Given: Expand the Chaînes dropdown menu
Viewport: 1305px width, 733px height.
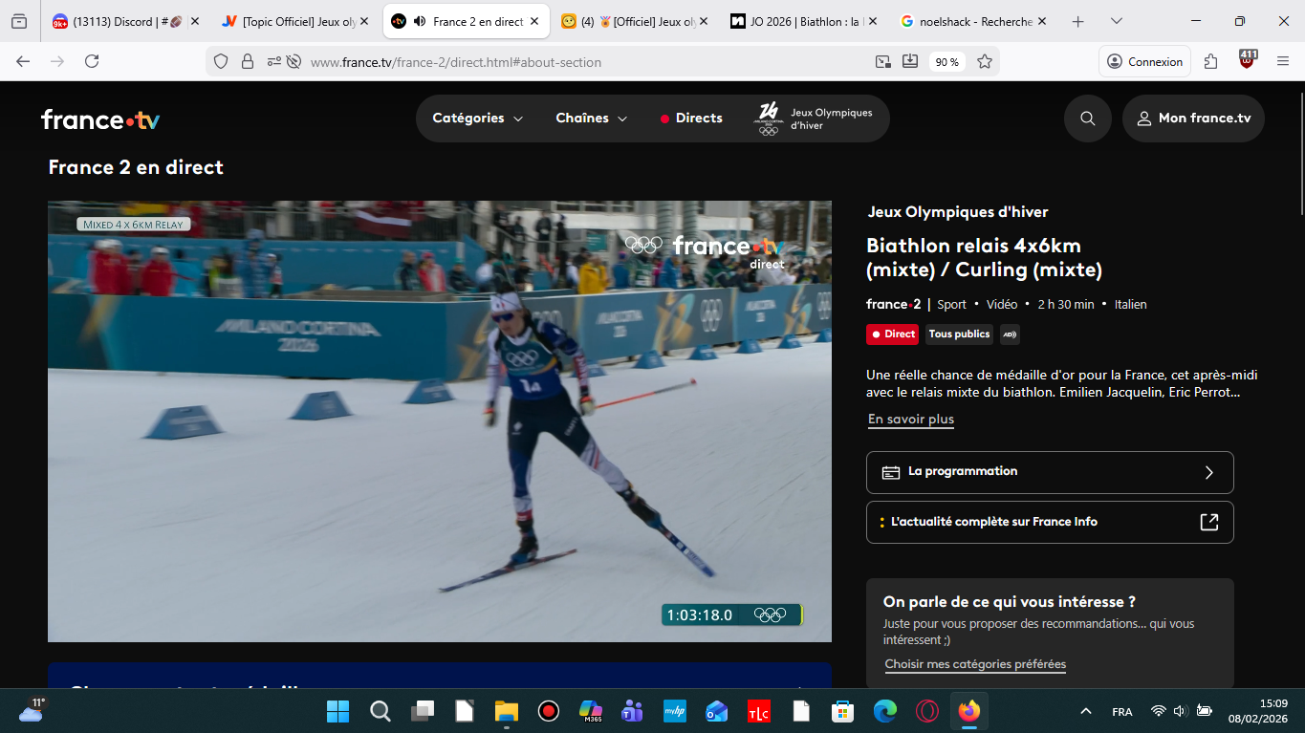Looking at the screenshot, I should pyautogui.click(x=591, y=119).
